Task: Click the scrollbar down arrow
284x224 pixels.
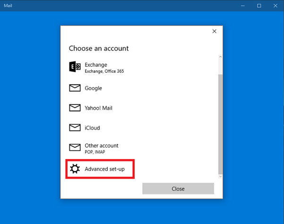Action: pyautogui.click(x=220, y=176)
